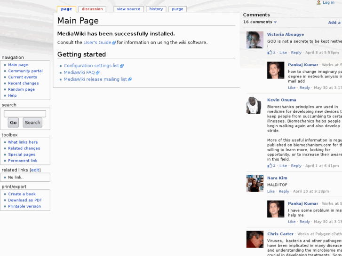Image resolution: width=342 pixels, height=256 pixels.
Task: Focus the wiki search input field
Action: [25, 114]
